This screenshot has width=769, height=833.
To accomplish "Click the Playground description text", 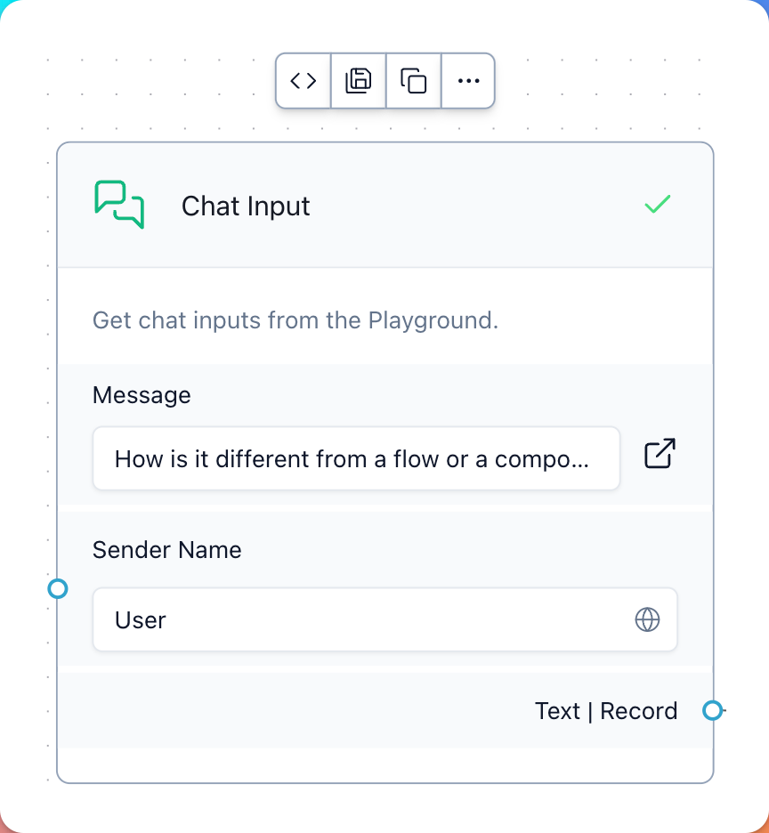I will tap(295, 320).
